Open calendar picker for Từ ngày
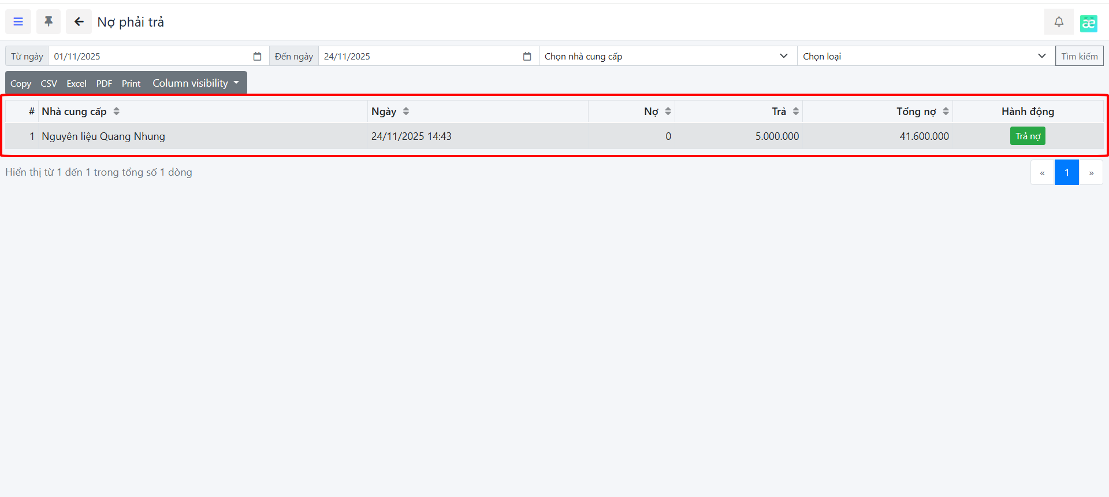The height and width of the screenshot is (497, 1109). (257, 56)
